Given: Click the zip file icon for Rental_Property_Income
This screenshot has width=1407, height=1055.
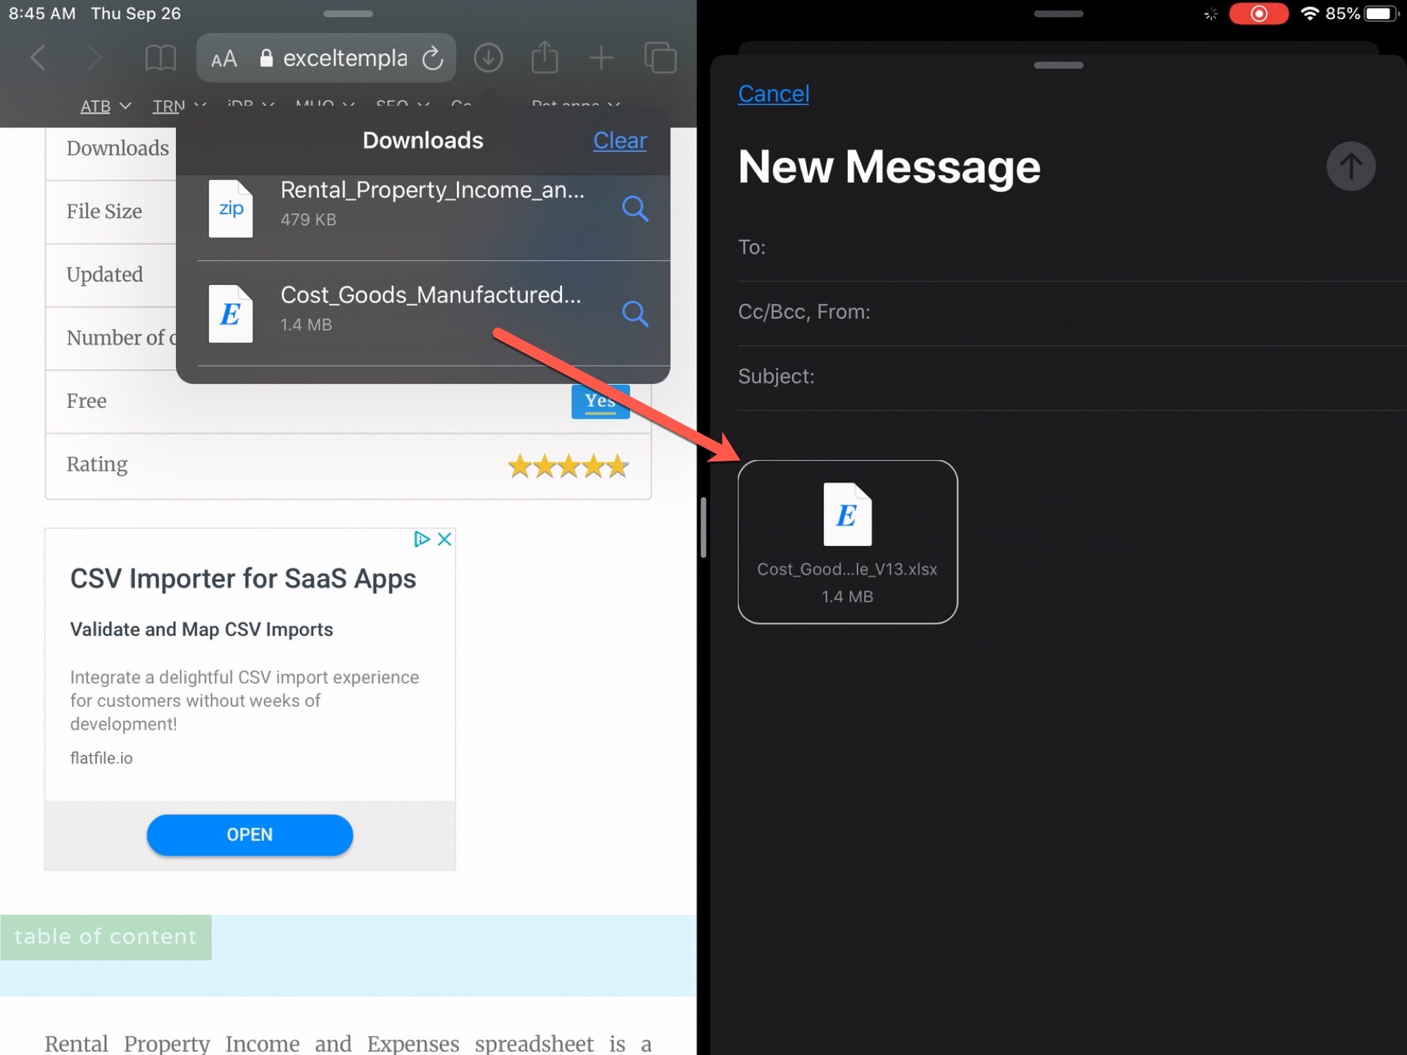Looking at the screenshot, I should [x=231, y=207].
